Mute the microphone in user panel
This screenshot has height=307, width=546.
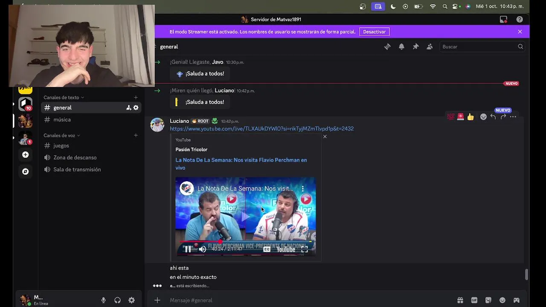(x=103, y=300)
